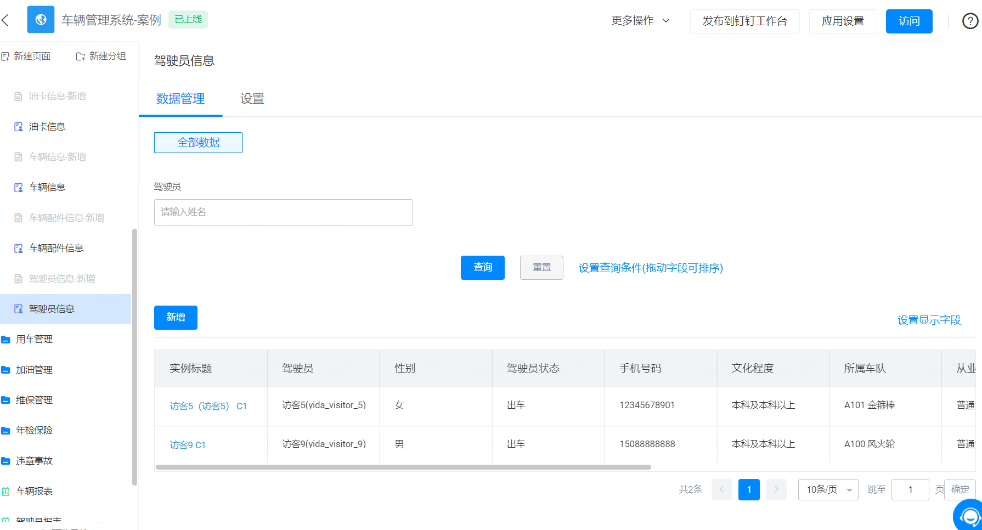Focus the 请输入姓名 input field
The width and height of the screenshot is (982, 530).
tap(284, 212)
